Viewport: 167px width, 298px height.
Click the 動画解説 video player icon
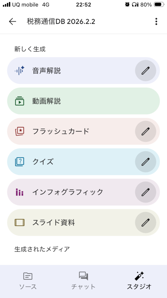[19, 101]
